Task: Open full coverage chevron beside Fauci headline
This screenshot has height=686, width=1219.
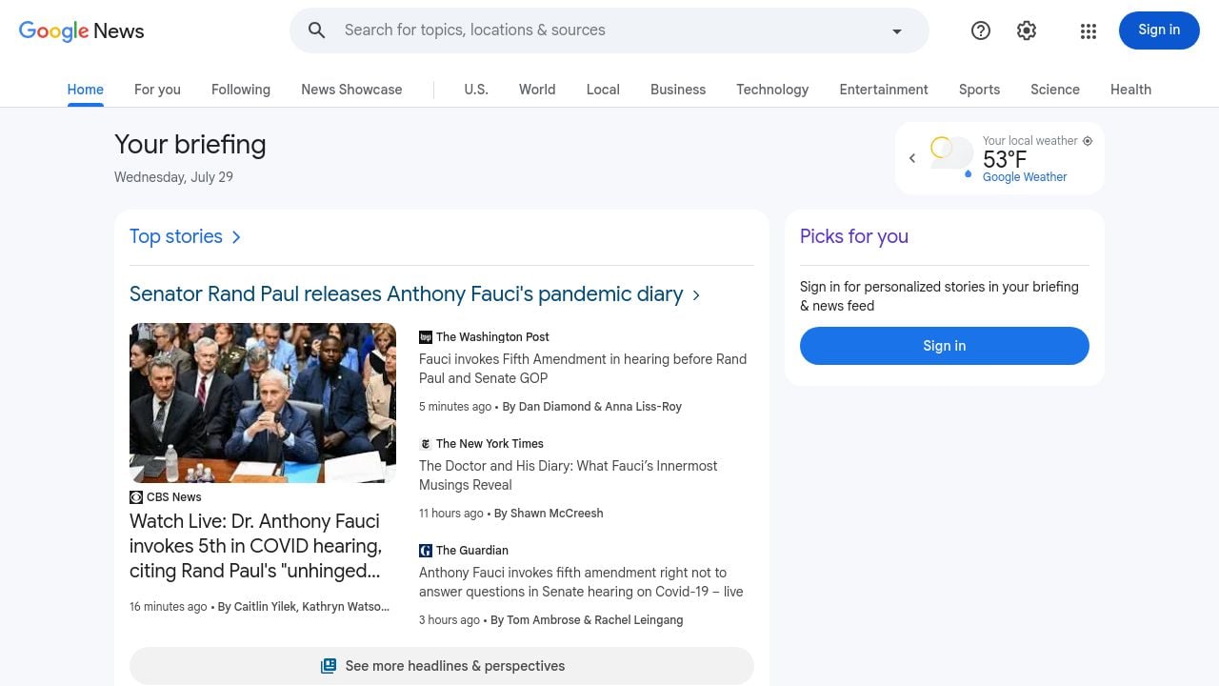Action: [696, 295]
